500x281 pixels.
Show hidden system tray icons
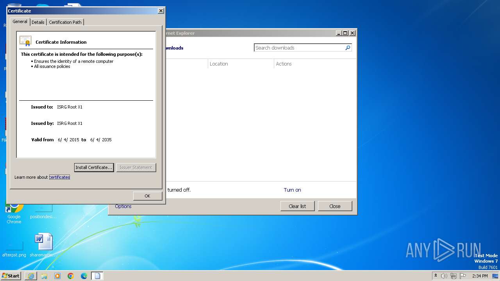[436, 276]
